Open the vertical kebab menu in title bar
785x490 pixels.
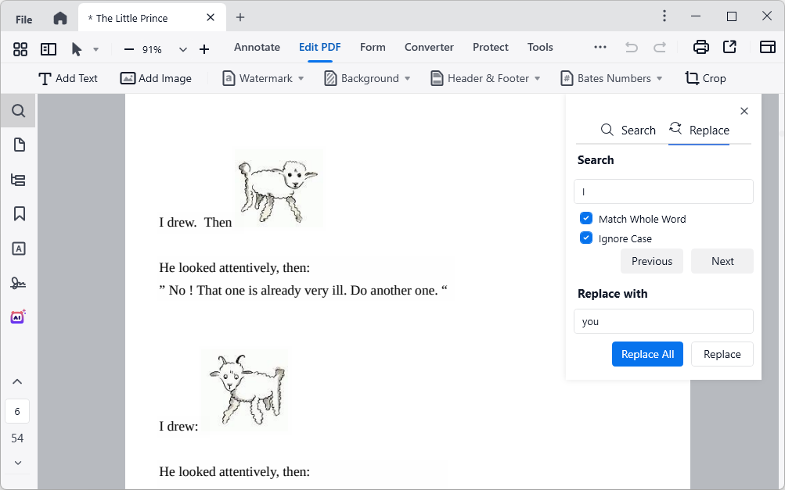(x=664, y=16)
